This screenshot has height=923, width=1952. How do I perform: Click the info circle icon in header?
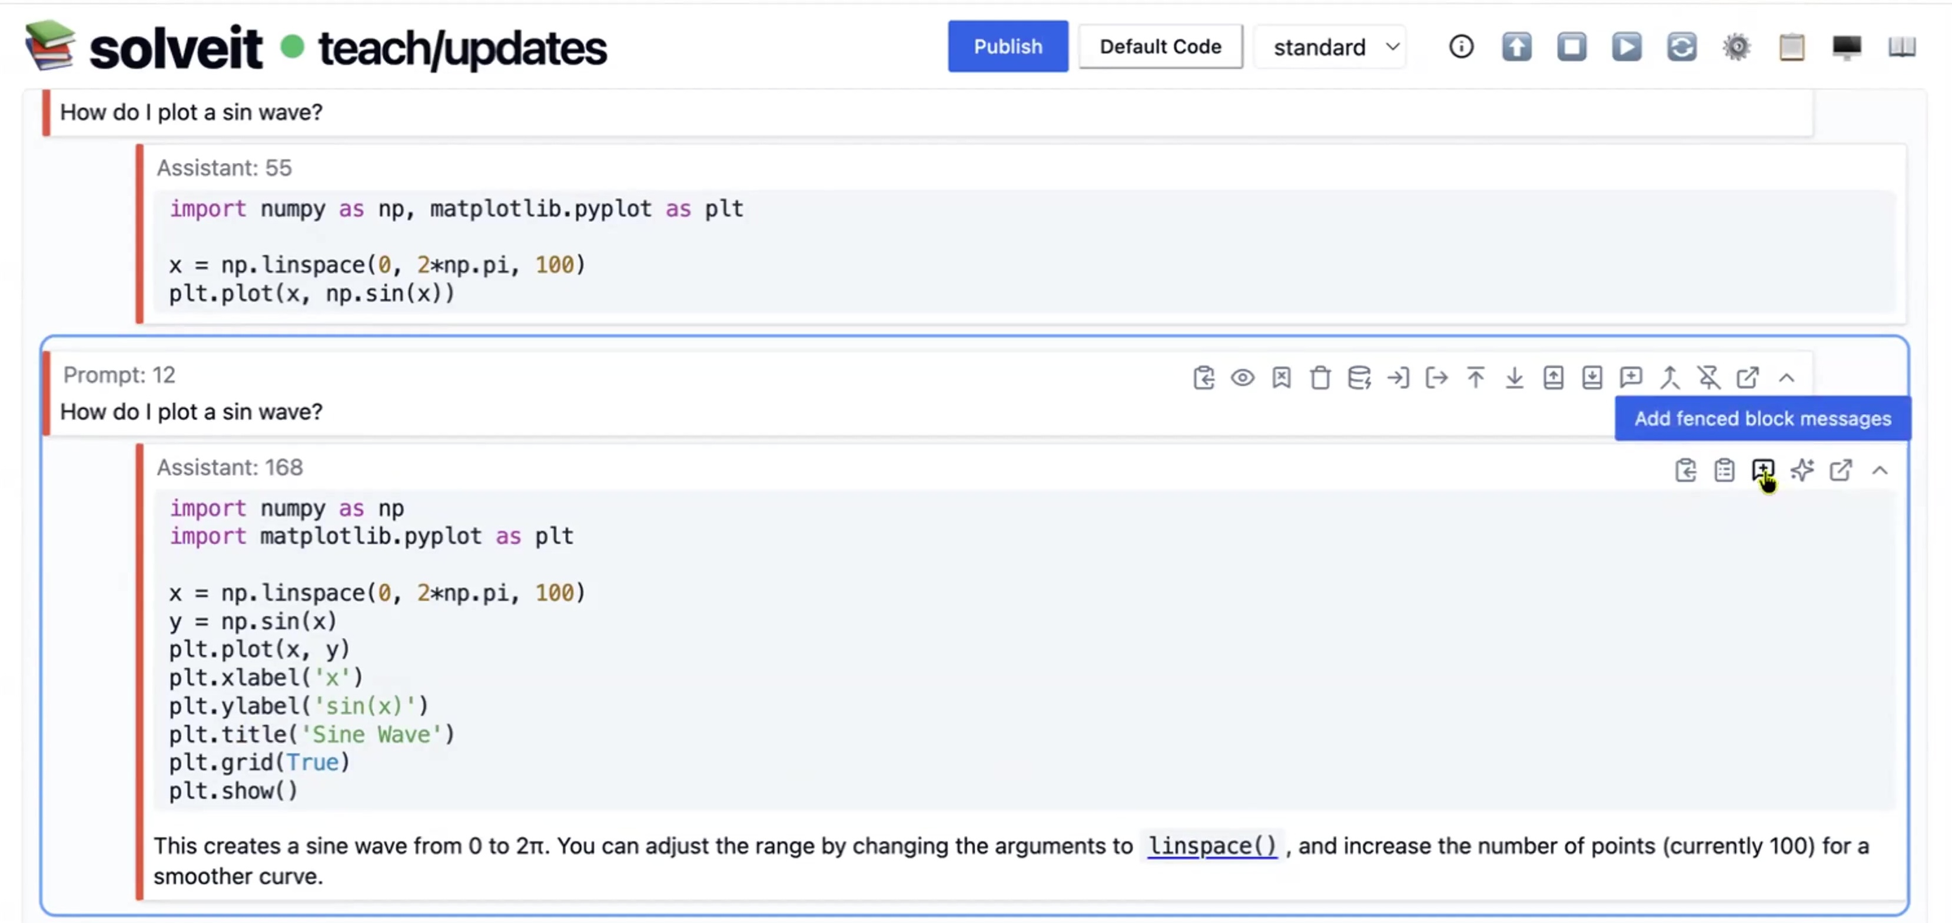1461,47
